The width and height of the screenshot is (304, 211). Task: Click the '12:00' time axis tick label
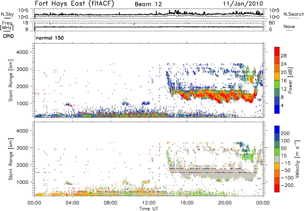pos(149,203)
